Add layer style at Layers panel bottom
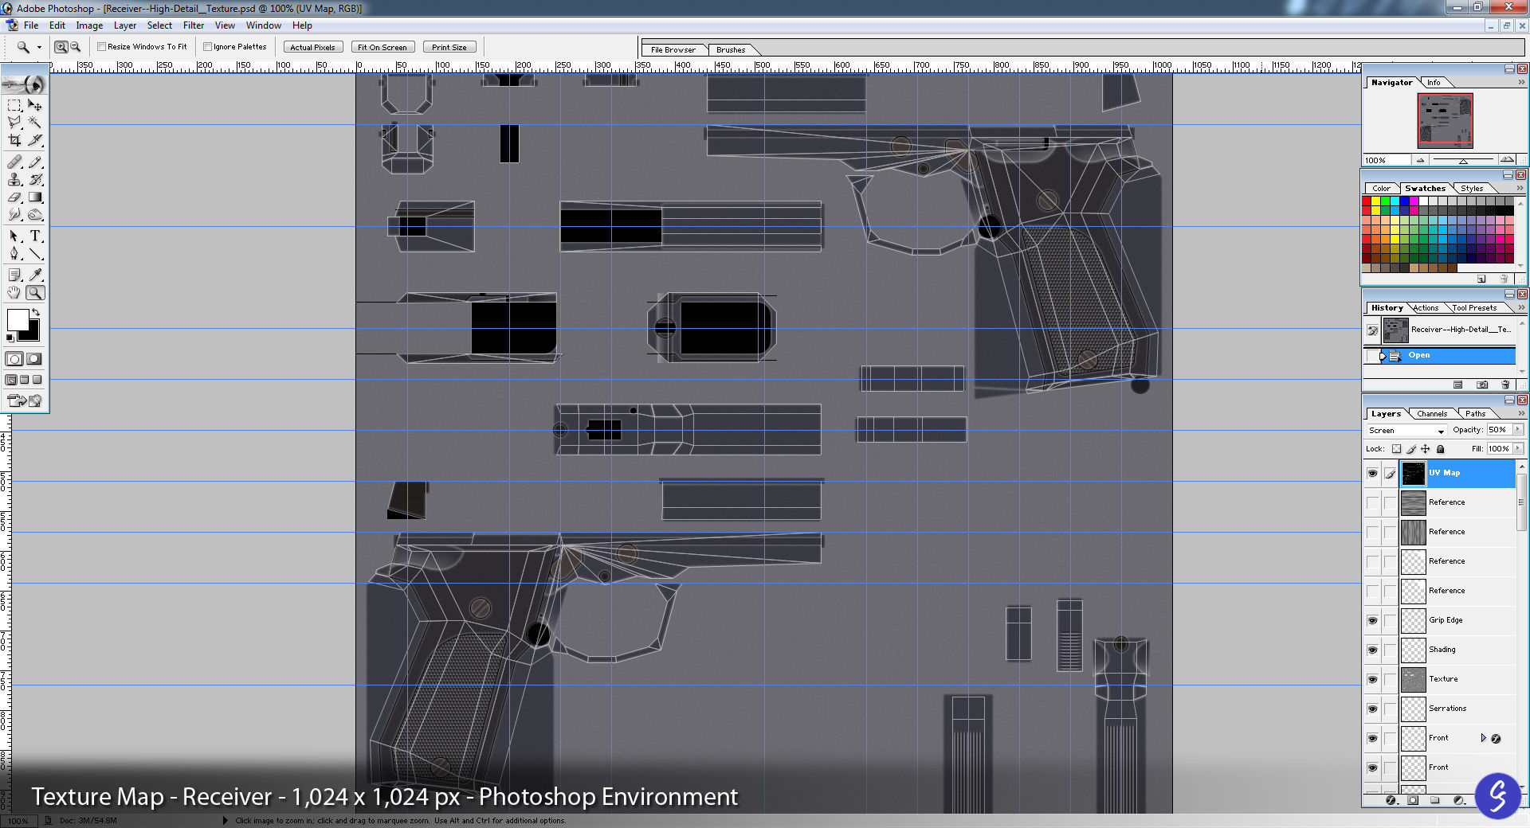This screenshot has width=1530, height=828. pos(1391,800)
